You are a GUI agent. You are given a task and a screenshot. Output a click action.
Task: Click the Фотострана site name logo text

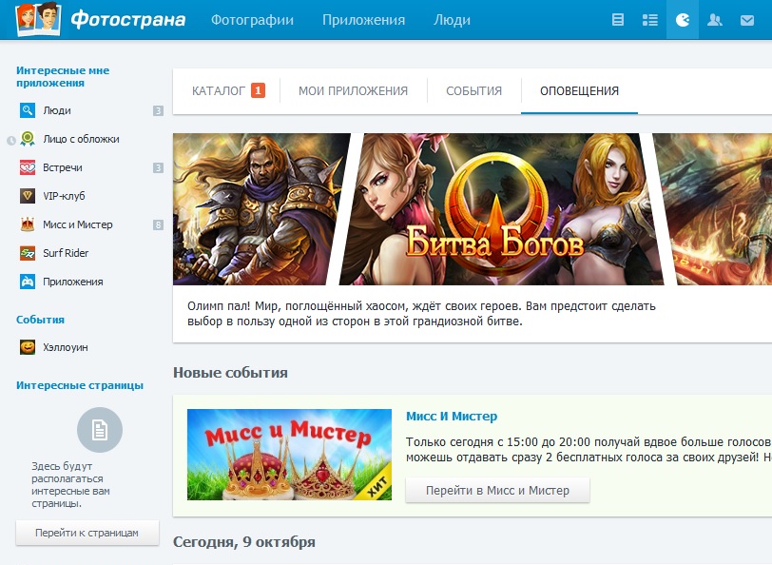point(128,20)
